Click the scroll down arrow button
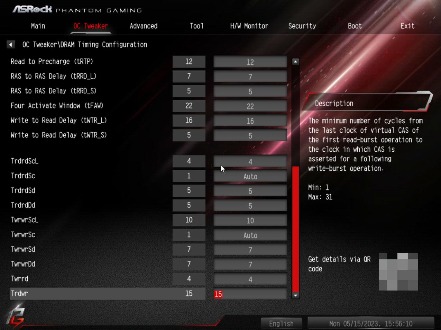 tap(295, 295)
